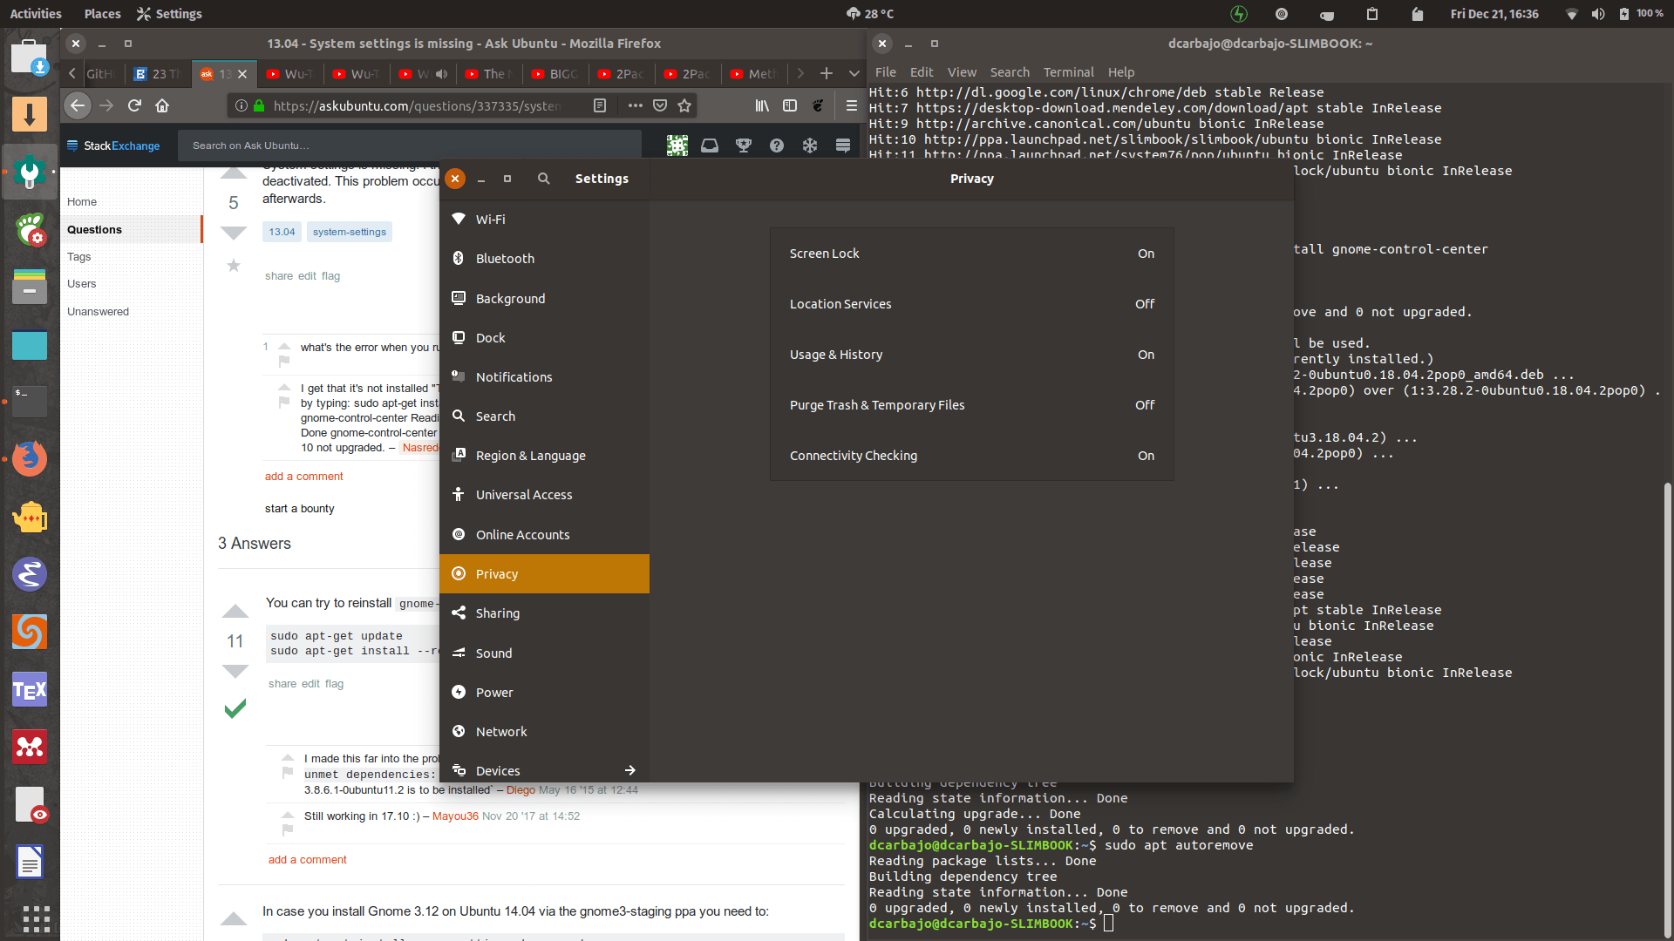Open the Stack Exchange sites snowflake icon
The height and width of the screenshot is (941, 1674).
[809, 145]
